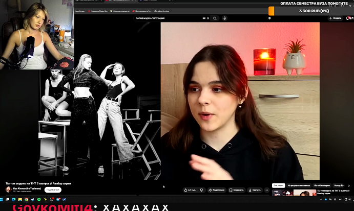Open File Explorer from the taskbar
The image size is (354, 211).
tap(20, 199)
